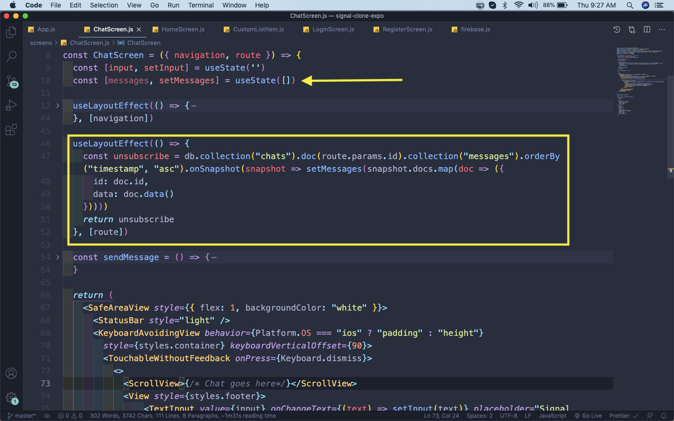
Task: Click the Prettier status item
Action: click(623, 416)
